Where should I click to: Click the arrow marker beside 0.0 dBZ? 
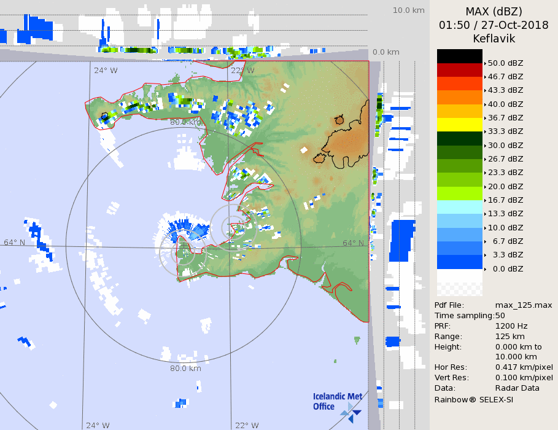pos(485,269)
